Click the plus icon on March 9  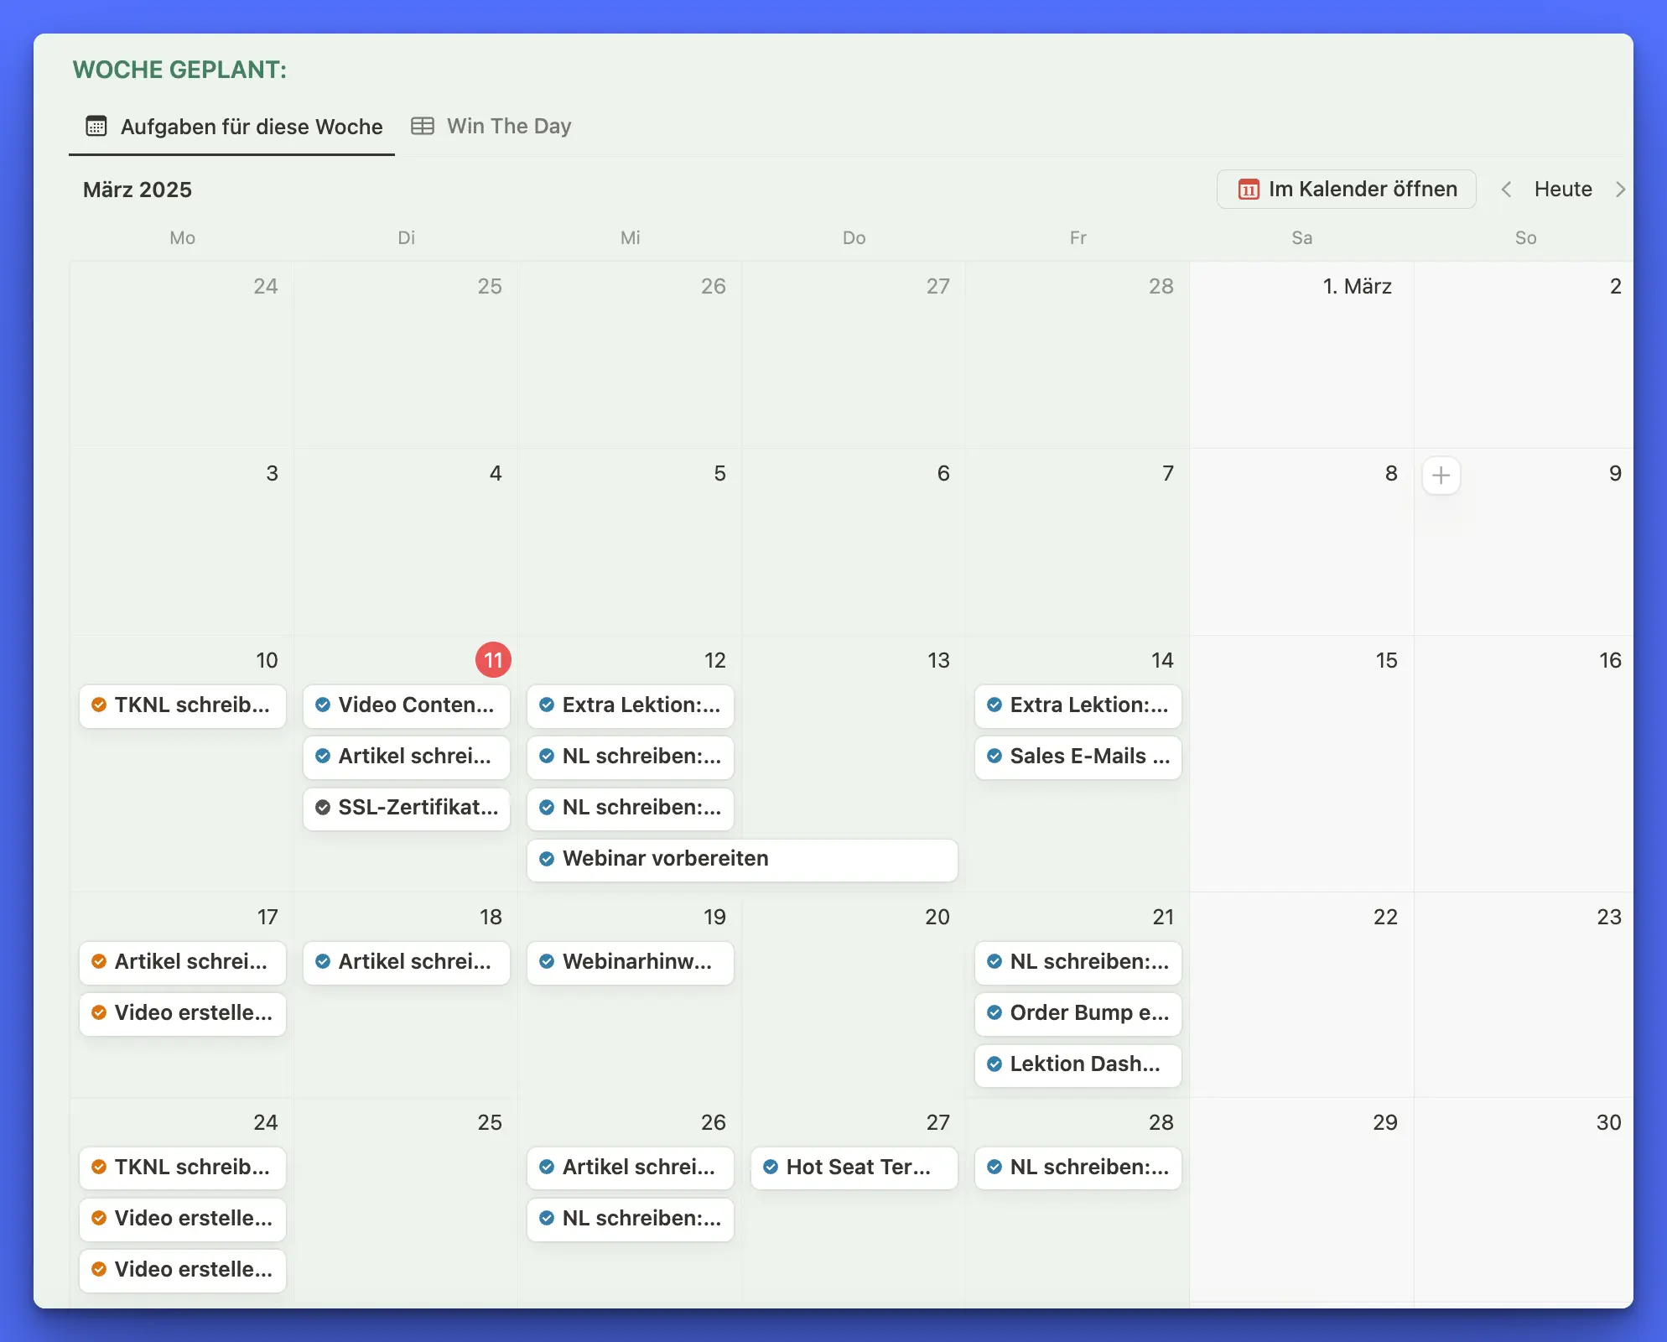pos(1441,476)
